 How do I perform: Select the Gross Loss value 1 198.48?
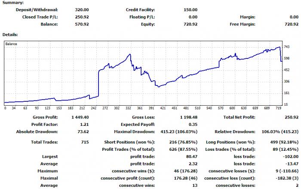click(x=189, y=117)
